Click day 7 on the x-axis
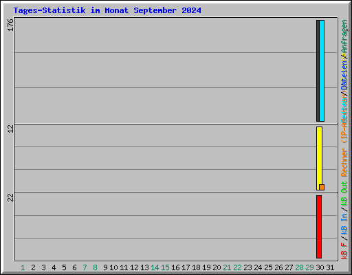The height and width of the screenshot is (275, 352). pos(85,267)
